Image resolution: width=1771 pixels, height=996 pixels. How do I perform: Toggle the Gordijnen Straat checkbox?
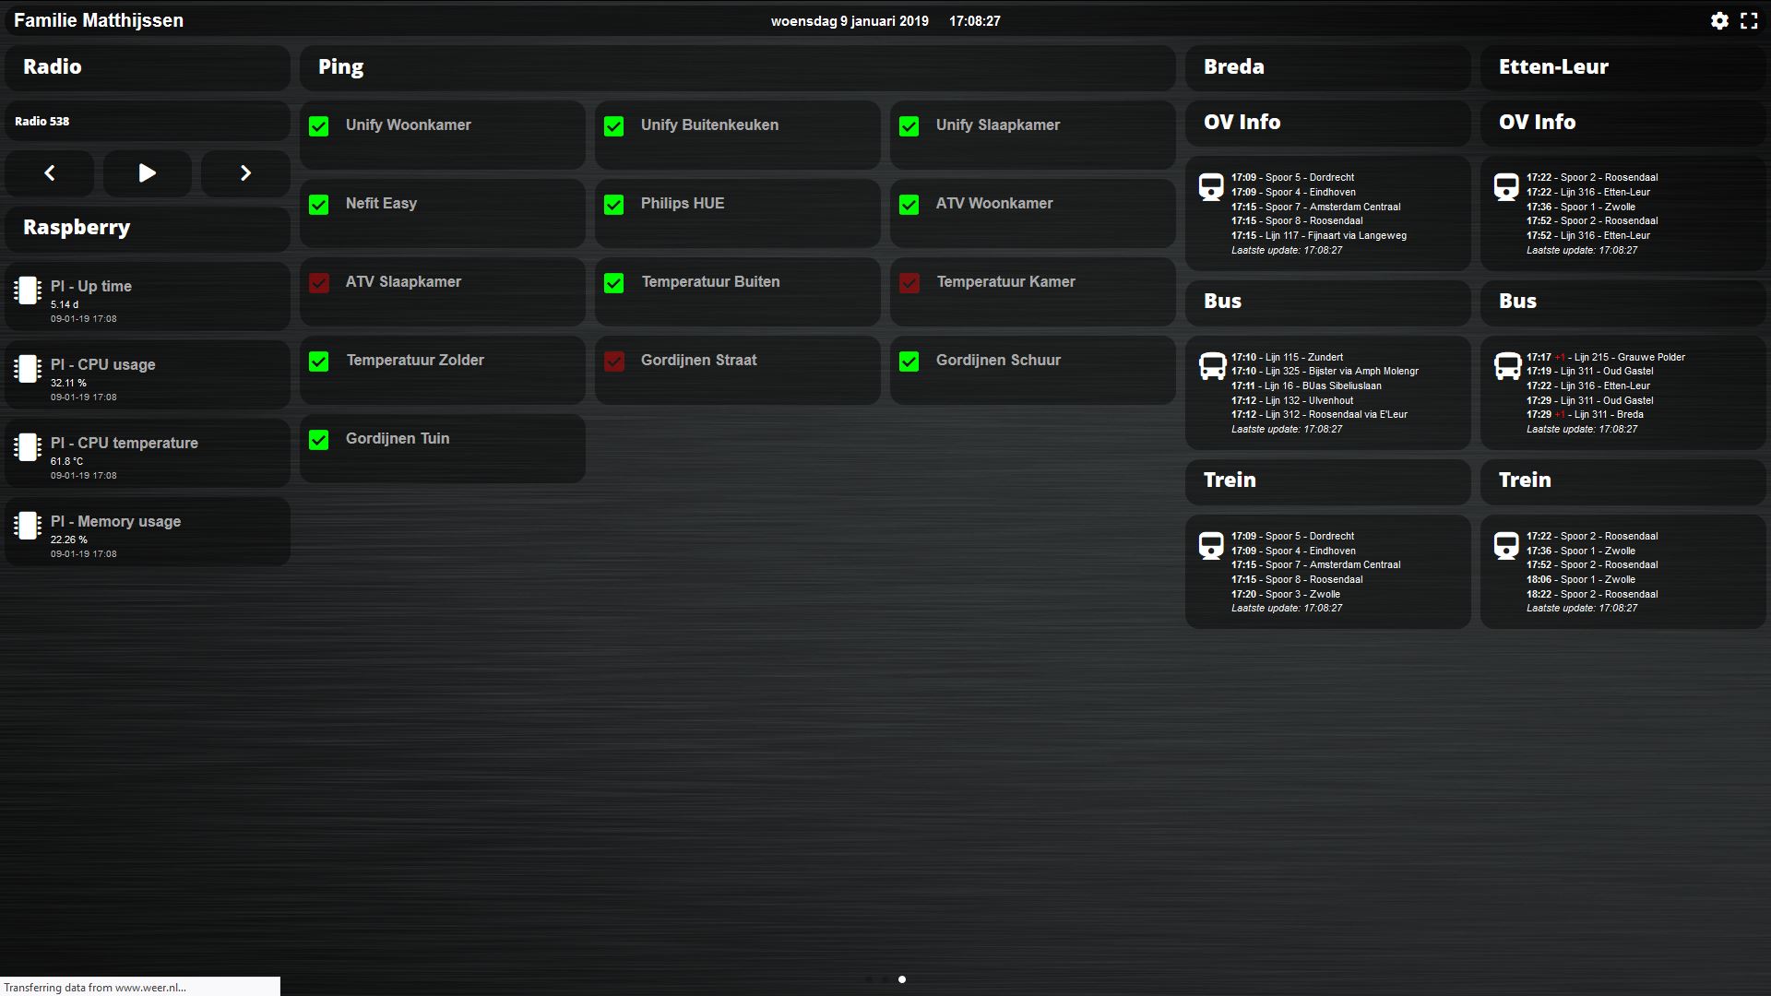click(x=614, y=362)
